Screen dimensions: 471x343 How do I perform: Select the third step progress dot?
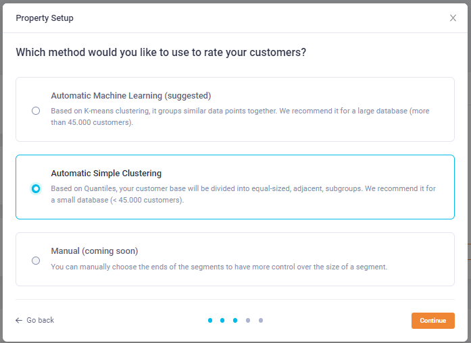[235, 320]
